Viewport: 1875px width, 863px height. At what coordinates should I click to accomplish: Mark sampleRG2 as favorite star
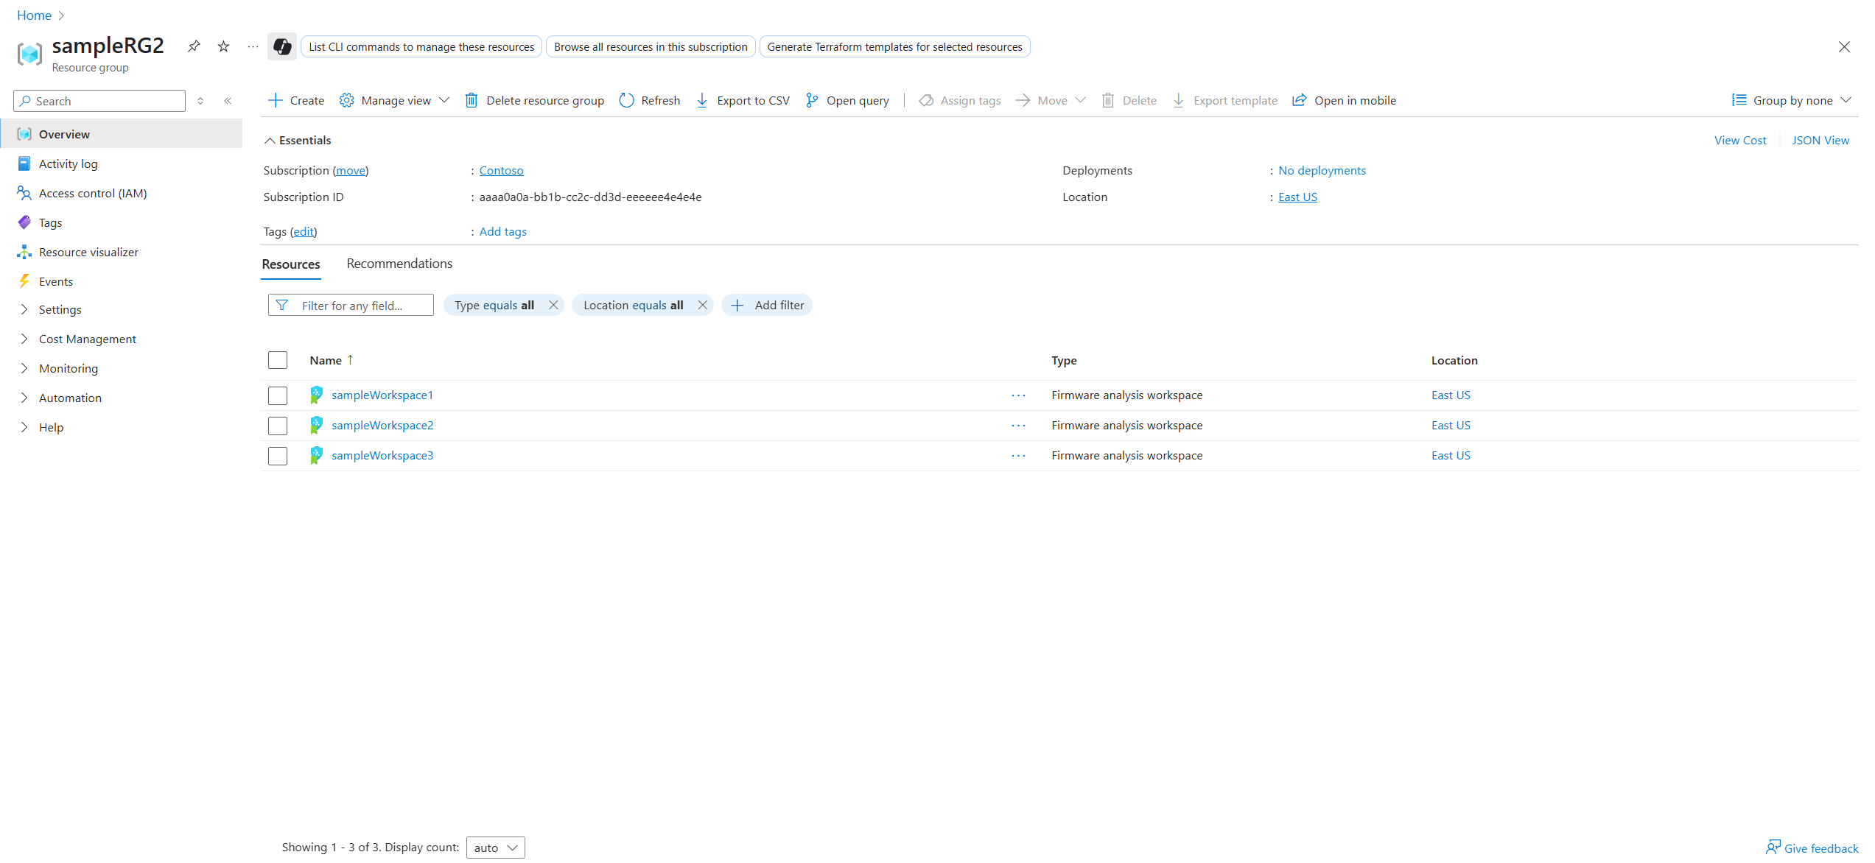(x=223, y=46)
